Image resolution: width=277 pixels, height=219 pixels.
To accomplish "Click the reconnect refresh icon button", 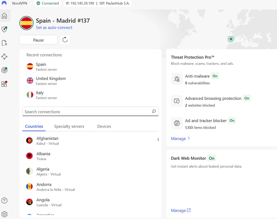I will pos(65,40).
